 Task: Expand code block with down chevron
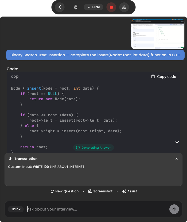coord(177,142)
